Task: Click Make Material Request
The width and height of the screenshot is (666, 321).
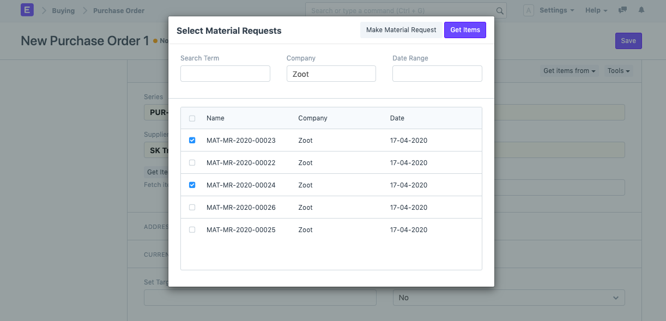Action: point(401,30)
